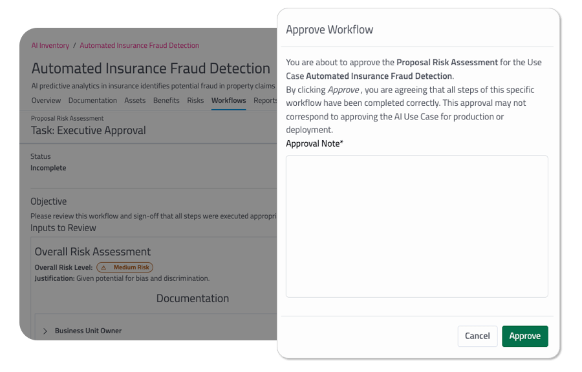
Task: Open the AI Inventory breadcrumb link
Action: (x=50, y=46)
